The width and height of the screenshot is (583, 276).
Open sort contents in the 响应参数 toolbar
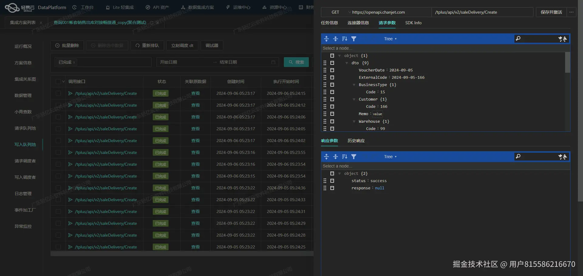pos(345,157)
